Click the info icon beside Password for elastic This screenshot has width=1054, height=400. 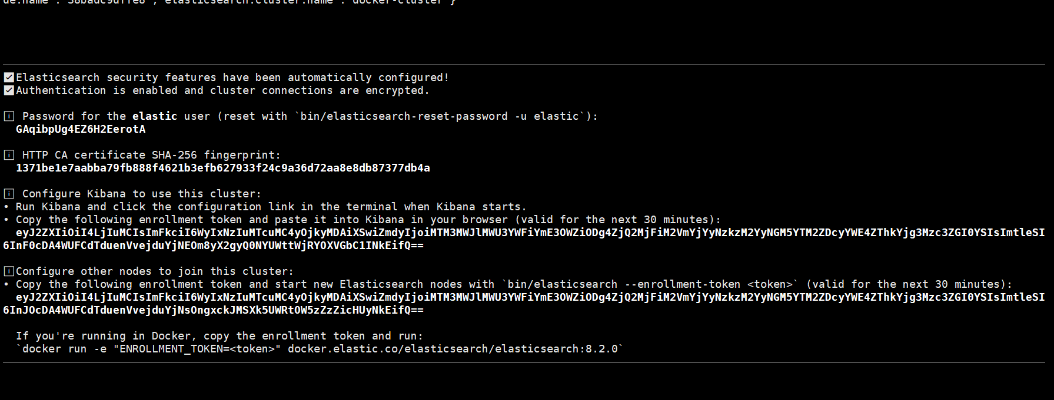pyautogui.click(x=9, y=116)
